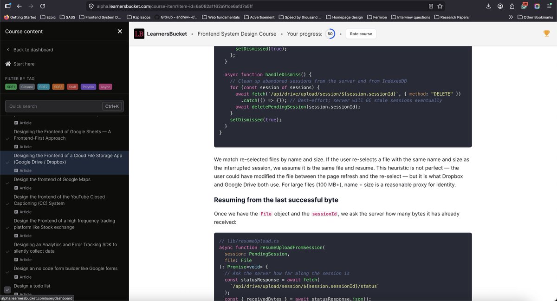Filter by the Staff tag
The image size is (557, 301).
72,87
